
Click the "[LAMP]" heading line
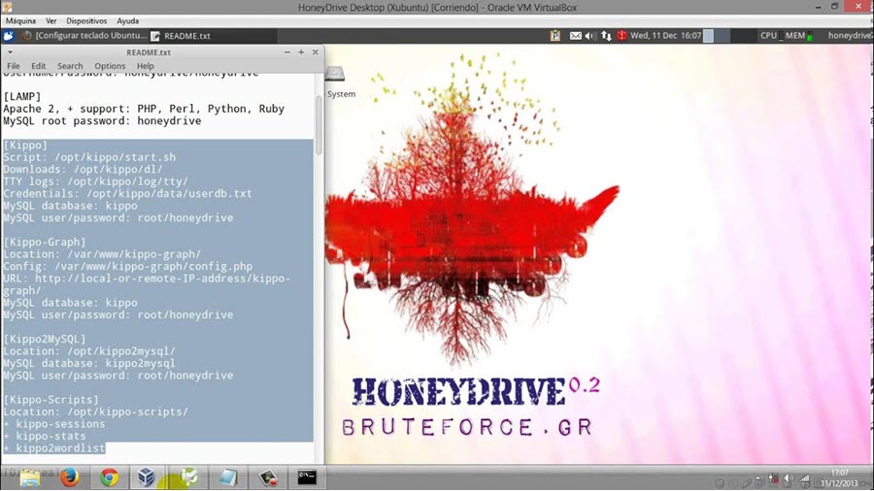pos(22,97)
